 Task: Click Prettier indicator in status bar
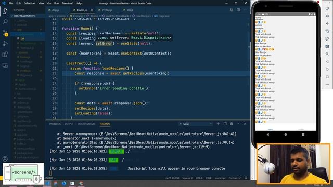(x=235, y=178)
